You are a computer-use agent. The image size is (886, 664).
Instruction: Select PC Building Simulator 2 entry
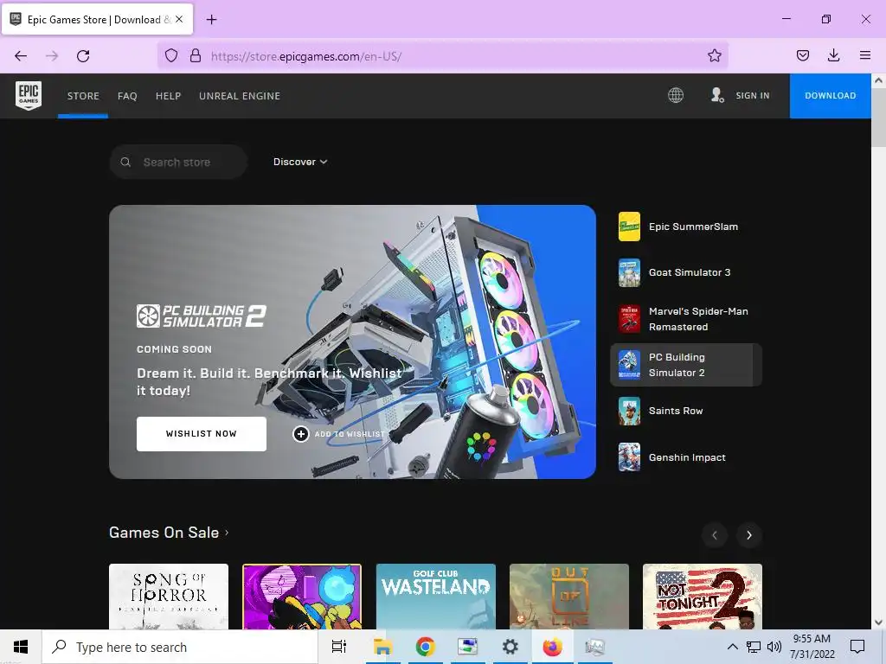pos(686,365)
